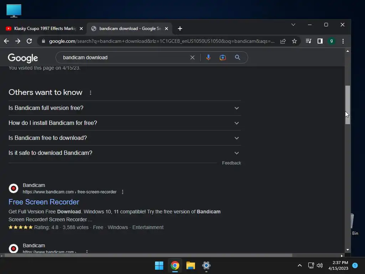Click the horizontal scrollbar right arrow

pos(341,255)
